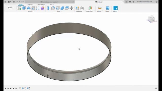Image resolution: width=162 pixels, height=91 pixels.
Task: Select the Combine tool
Action: [x=62, y=8]
